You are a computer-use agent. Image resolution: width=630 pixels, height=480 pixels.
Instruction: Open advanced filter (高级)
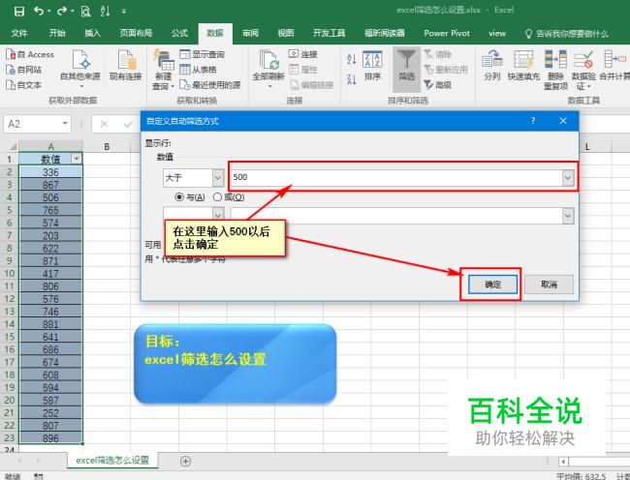click(x=438, y=85)
